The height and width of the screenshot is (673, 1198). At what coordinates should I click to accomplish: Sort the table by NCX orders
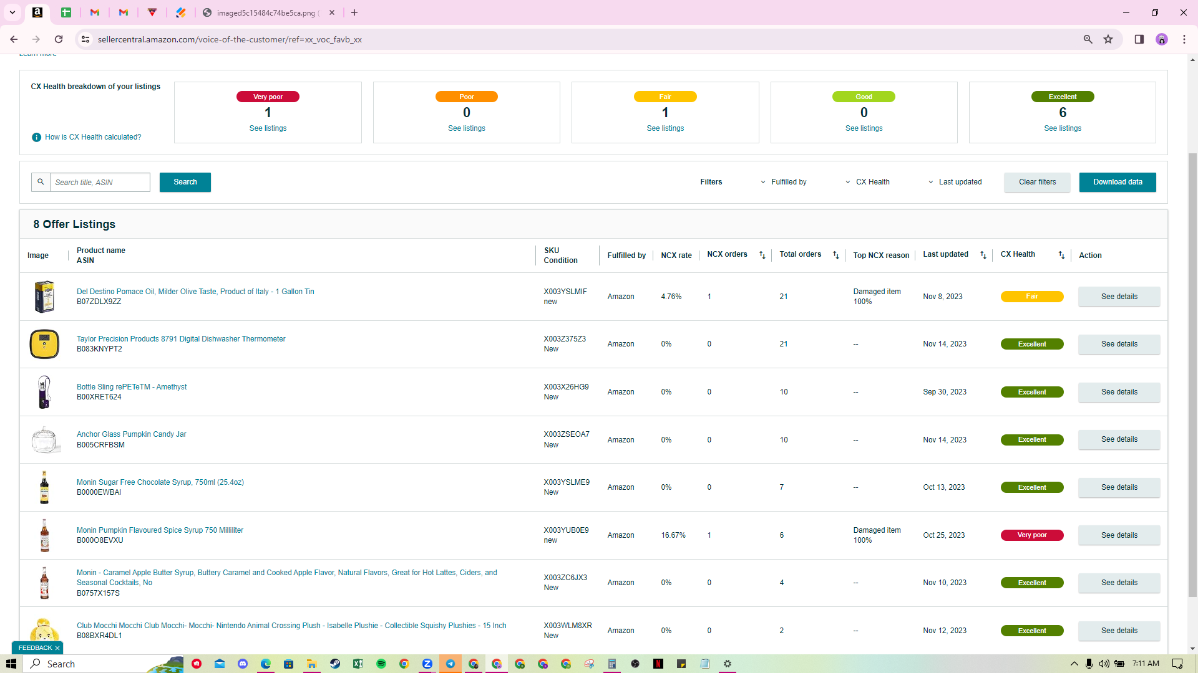(x=762, y=255)
